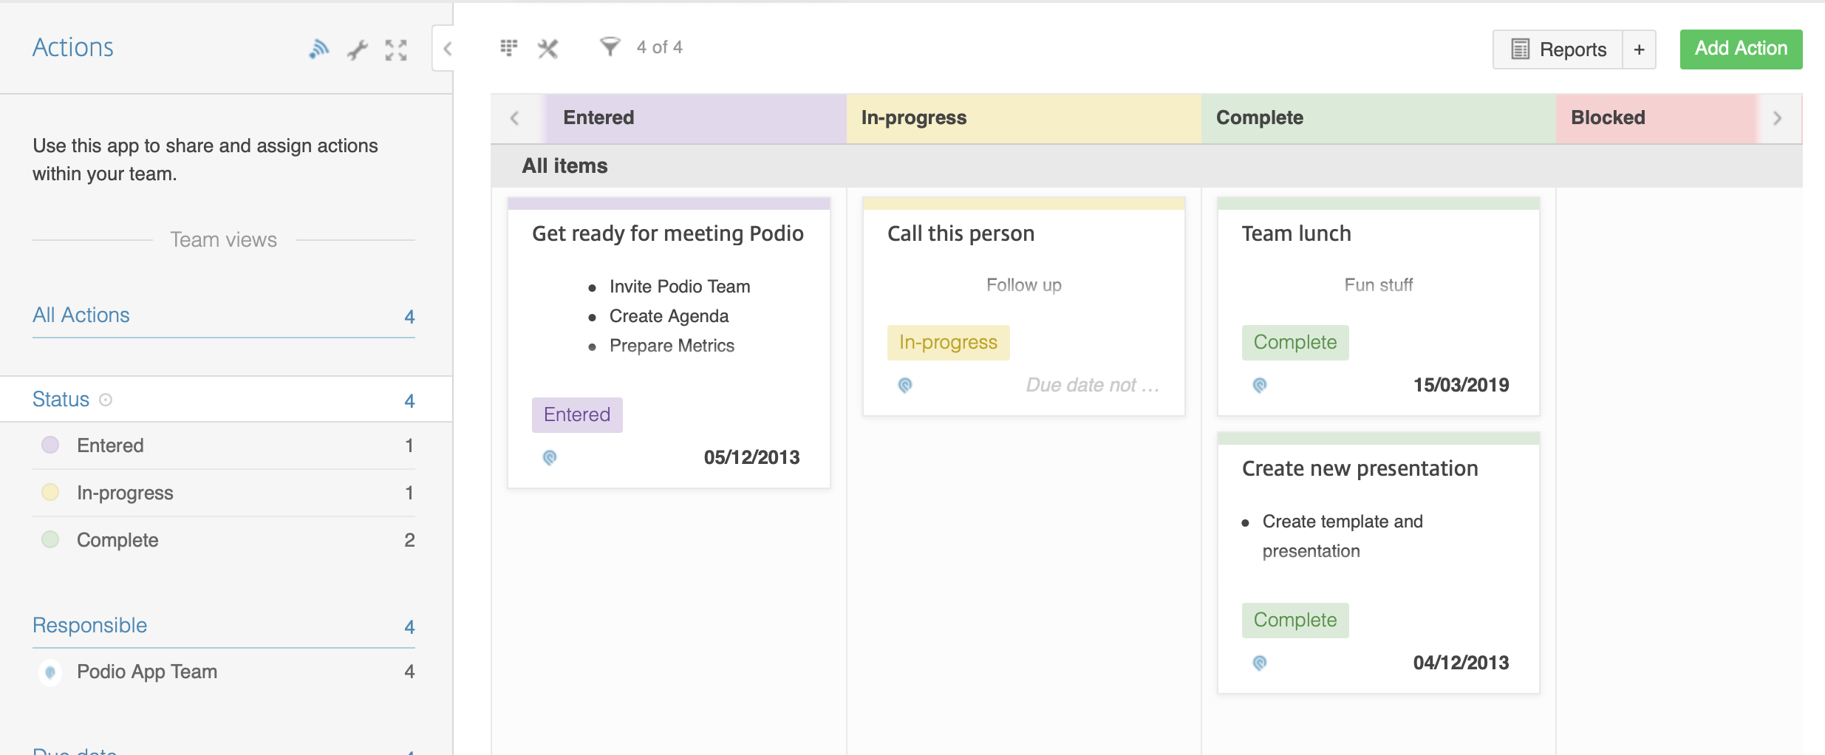Click the avatar icon on Team lunch card
The width and height of the screenshot is (1825, 755).
(x=1260, y=385)
